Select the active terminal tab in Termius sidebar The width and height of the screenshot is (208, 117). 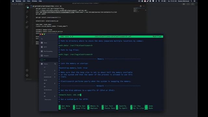coord(48,60)
